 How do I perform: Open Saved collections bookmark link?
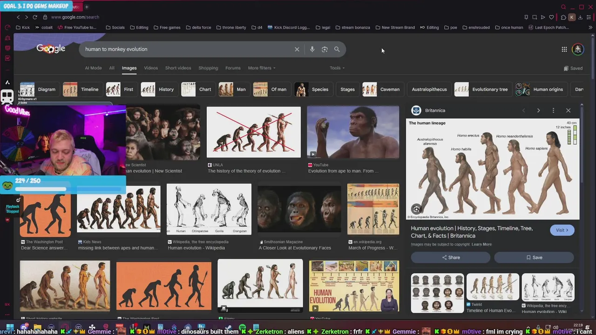click(x=573, y=68)
